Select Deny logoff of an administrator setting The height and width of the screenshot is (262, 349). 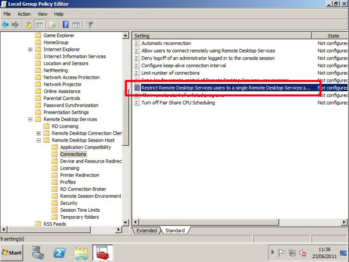tap(208, 58)
